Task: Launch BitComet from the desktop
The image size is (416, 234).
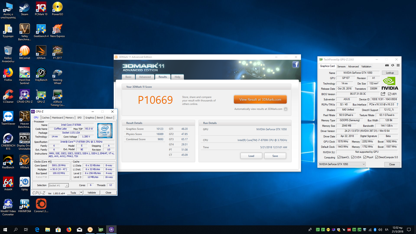Action: click(24, 52)
